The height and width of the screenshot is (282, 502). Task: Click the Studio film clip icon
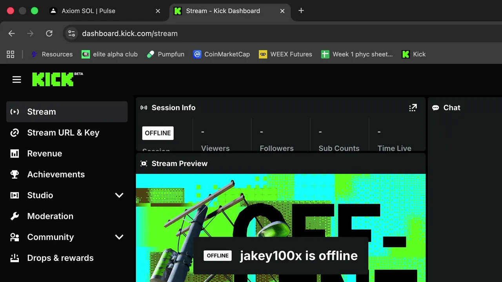(15, 195)
